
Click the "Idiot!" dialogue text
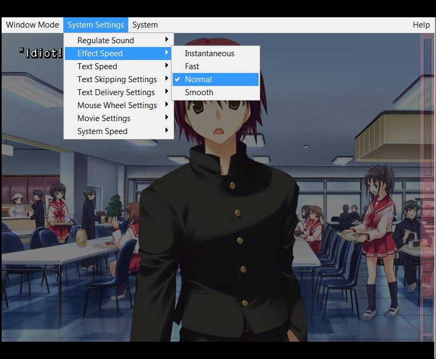(41, 53)
